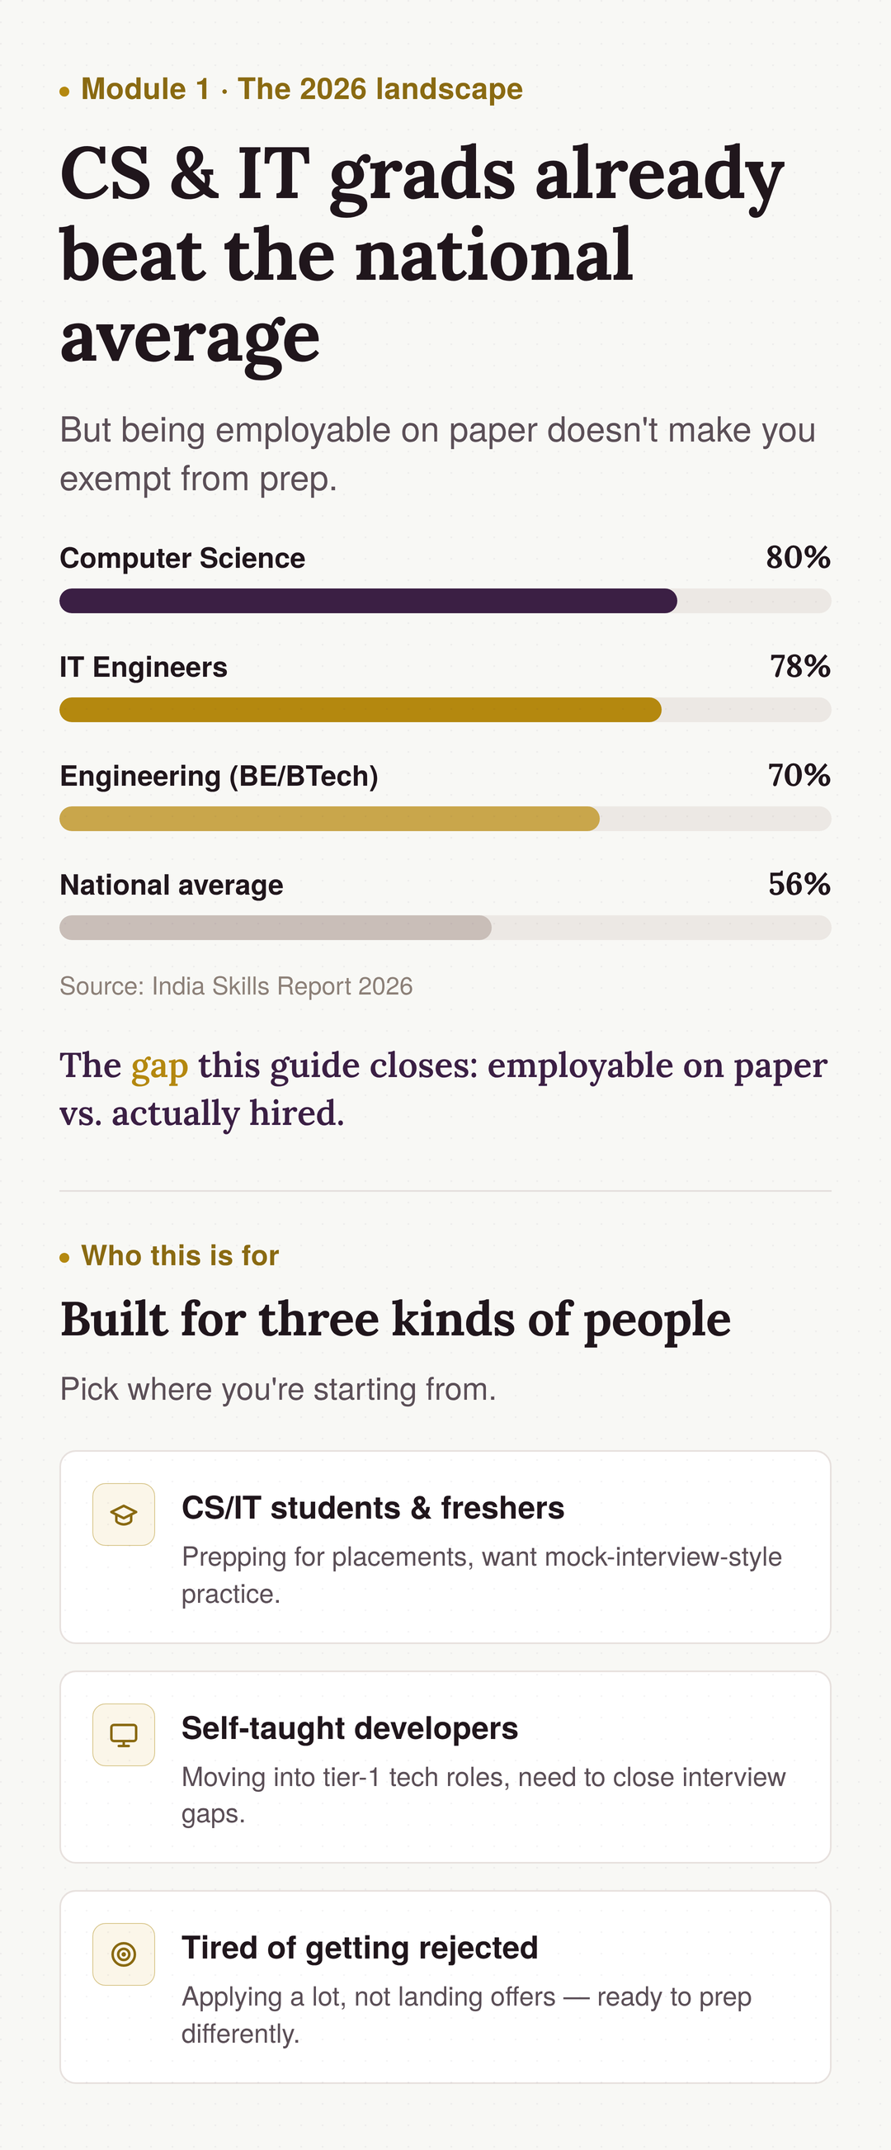This screenshot has width=891, height=2150.
Task: Click the target icon beside Tired of getting rejected
Action: [x=124, y=1954]
